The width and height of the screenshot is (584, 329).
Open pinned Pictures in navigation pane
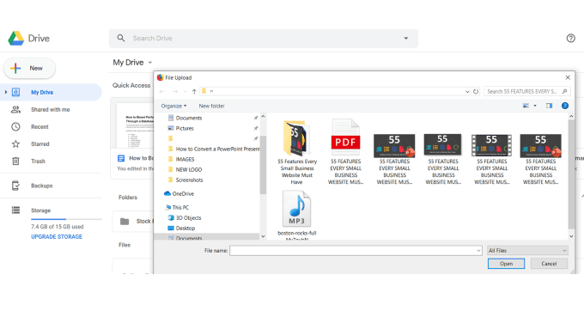[185, 128]
